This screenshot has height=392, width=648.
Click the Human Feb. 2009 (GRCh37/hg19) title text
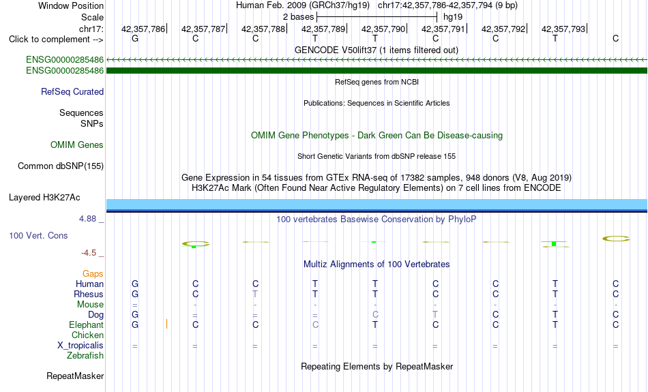(302, 5)
